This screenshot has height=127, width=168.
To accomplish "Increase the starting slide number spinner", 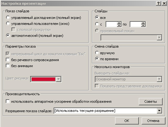I will pos(119,23).
